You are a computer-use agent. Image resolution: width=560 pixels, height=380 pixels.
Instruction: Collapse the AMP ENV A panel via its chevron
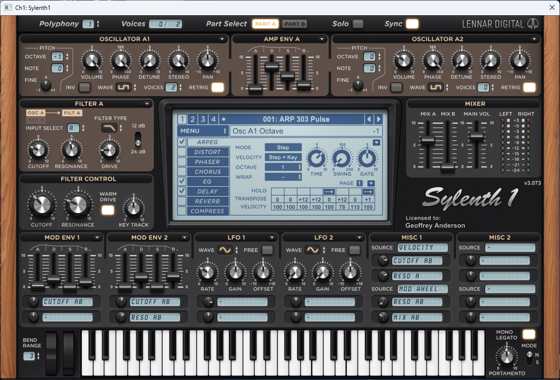(322, 39)
